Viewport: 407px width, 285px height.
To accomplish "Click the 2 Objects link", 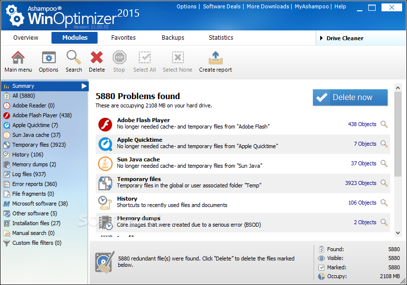I will pos(365,222).
